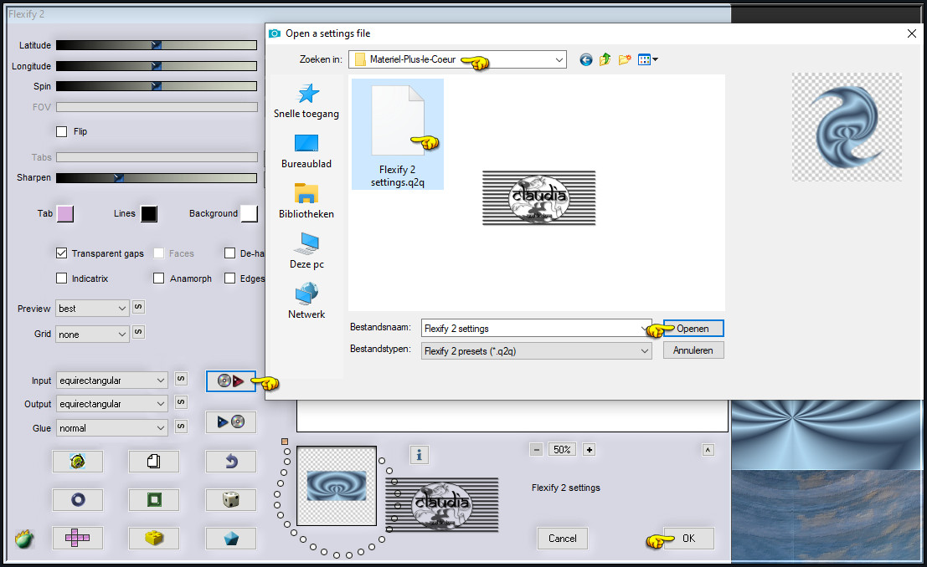Go to Snelle toegang in sidebar
Viewport: 927px width, 567px height.
306,101
